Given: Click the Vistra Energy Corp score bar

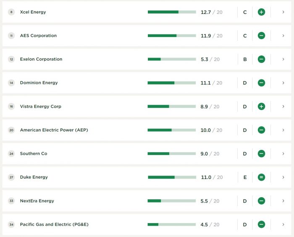Looking at the screenshot, I should [x=172, y=106].
